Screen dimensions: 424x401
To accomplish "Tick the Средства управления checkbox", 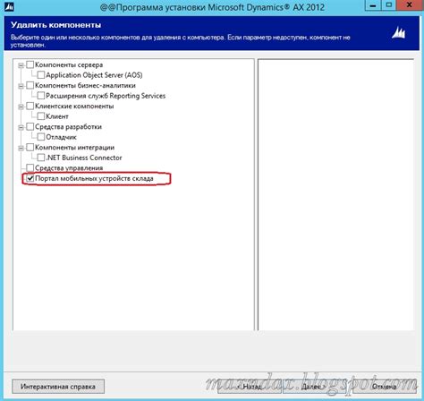I will coord(30,168).
